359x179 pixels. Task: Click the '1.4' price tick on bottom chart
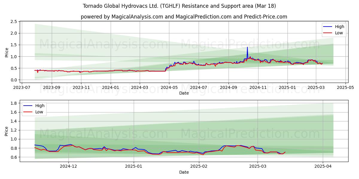coord(14,121)
